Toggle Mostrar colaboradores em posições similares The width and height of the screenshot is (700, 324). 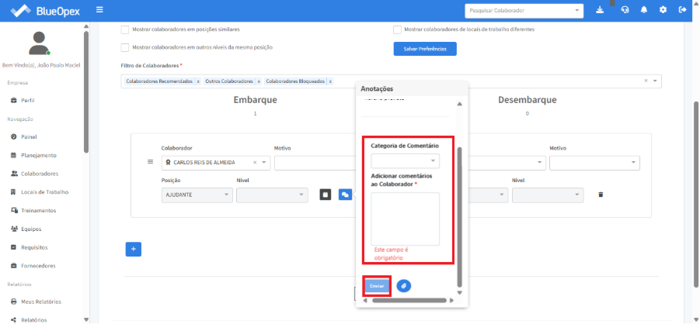pyautogui.click(x=125, y=30)
